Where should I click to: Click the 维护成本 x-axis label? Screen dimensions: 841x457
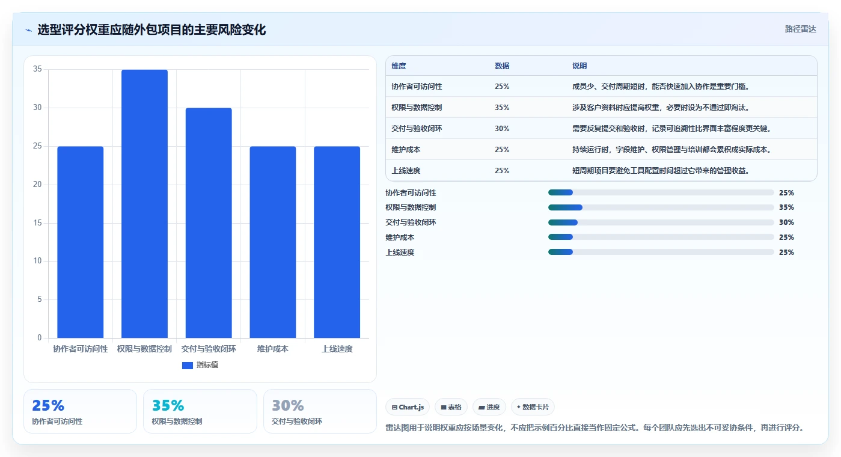273,349
